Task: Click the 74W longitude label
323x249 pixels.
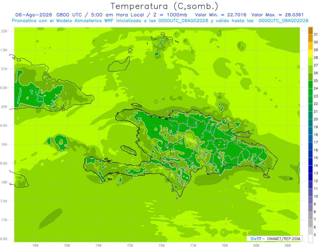Action: click(99, 246)
